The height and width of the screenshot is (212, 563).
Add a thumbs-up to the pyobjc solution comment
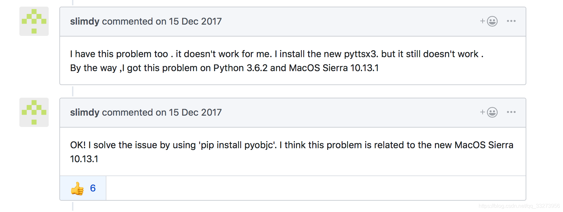pos(83,188)
